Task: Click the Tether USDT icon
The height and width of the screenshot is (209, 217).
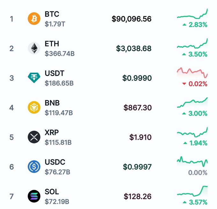Action: click(34, 78)
